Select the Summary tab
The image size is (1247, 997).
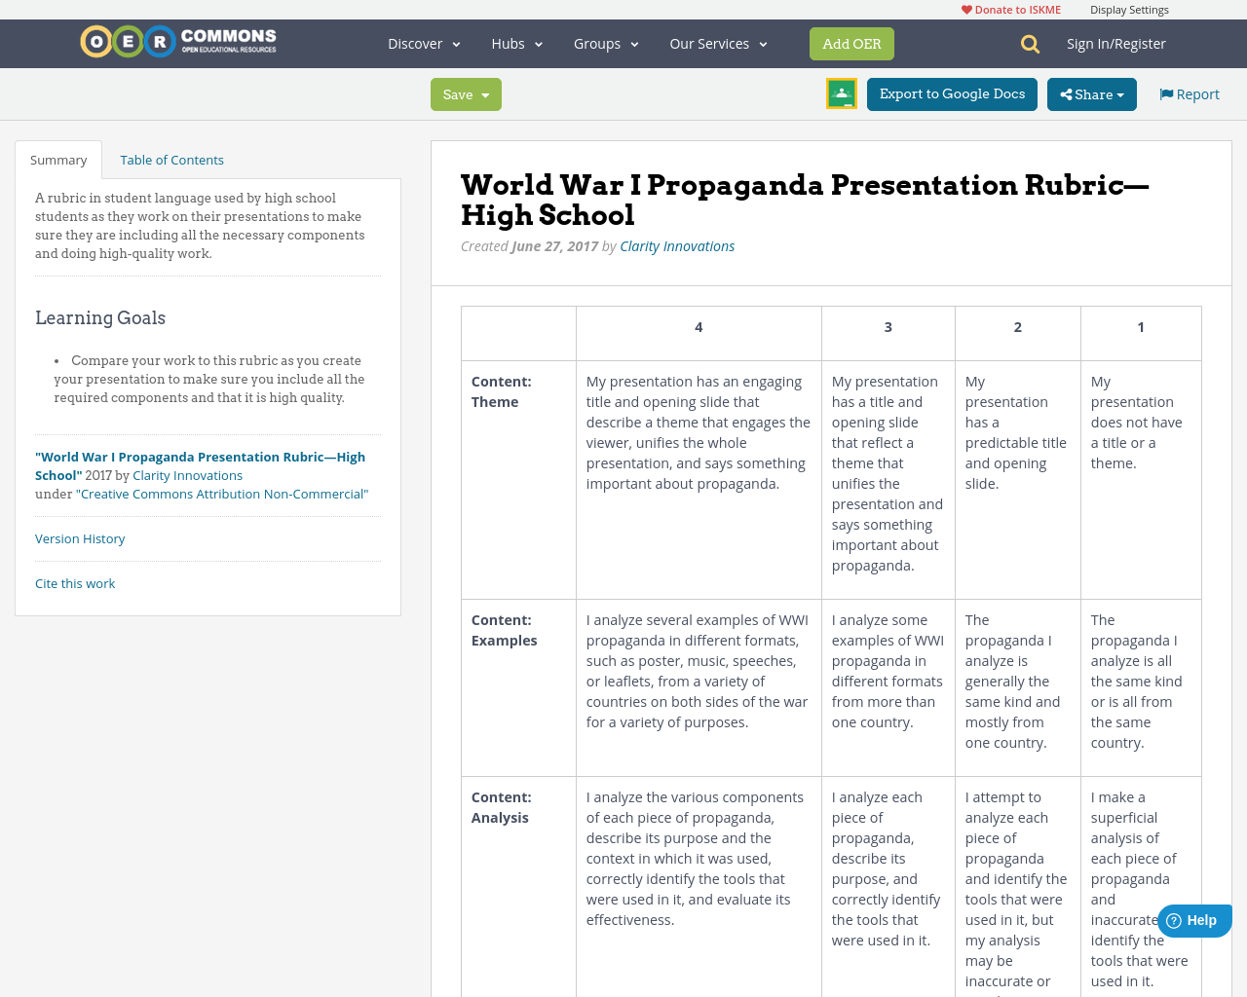[x=58, y=160]
